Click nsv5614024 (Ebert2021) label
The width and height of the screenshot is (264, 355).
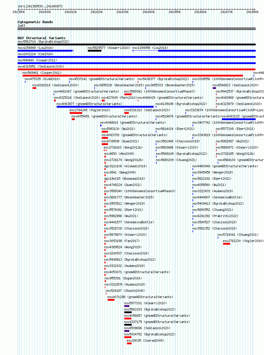(175, 129)
